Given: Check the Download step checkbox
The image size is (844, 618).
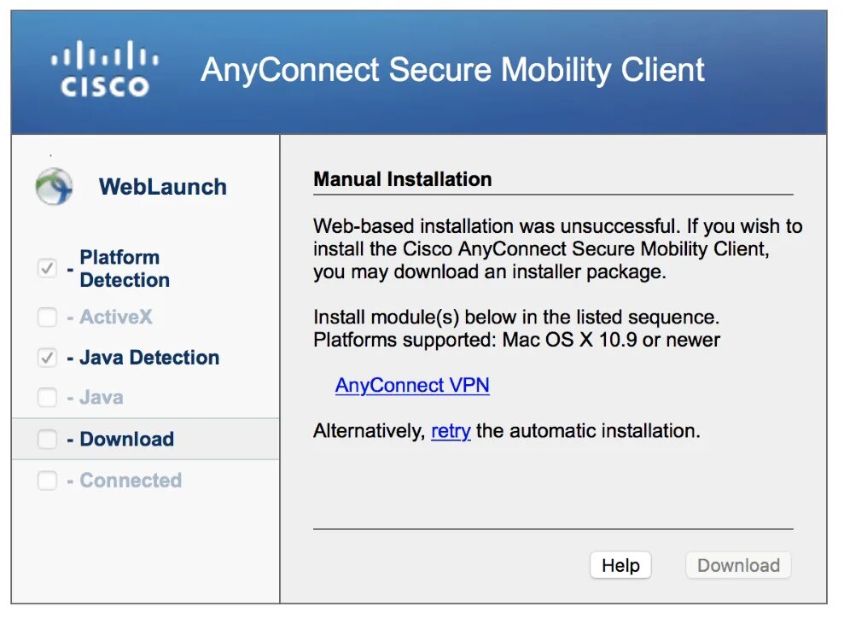Looking at the screenshot, I should coord(47,440).
